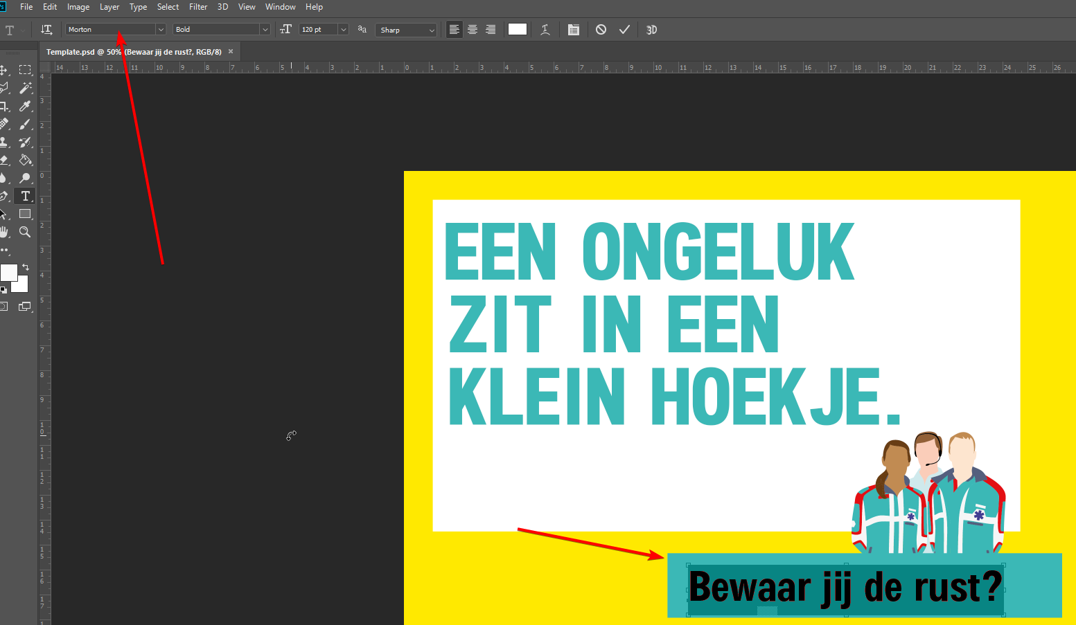Pick the Eyedropper tool

click(x=25, y=106)
